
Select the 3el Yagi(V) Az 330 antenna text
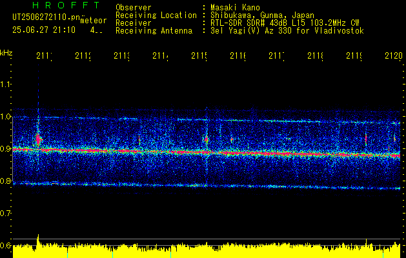287,31
